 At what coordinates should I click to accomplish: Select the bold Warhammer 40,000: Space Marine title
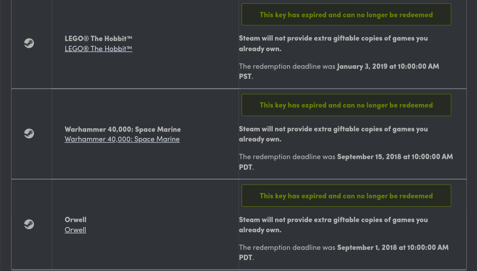point(123,129)
